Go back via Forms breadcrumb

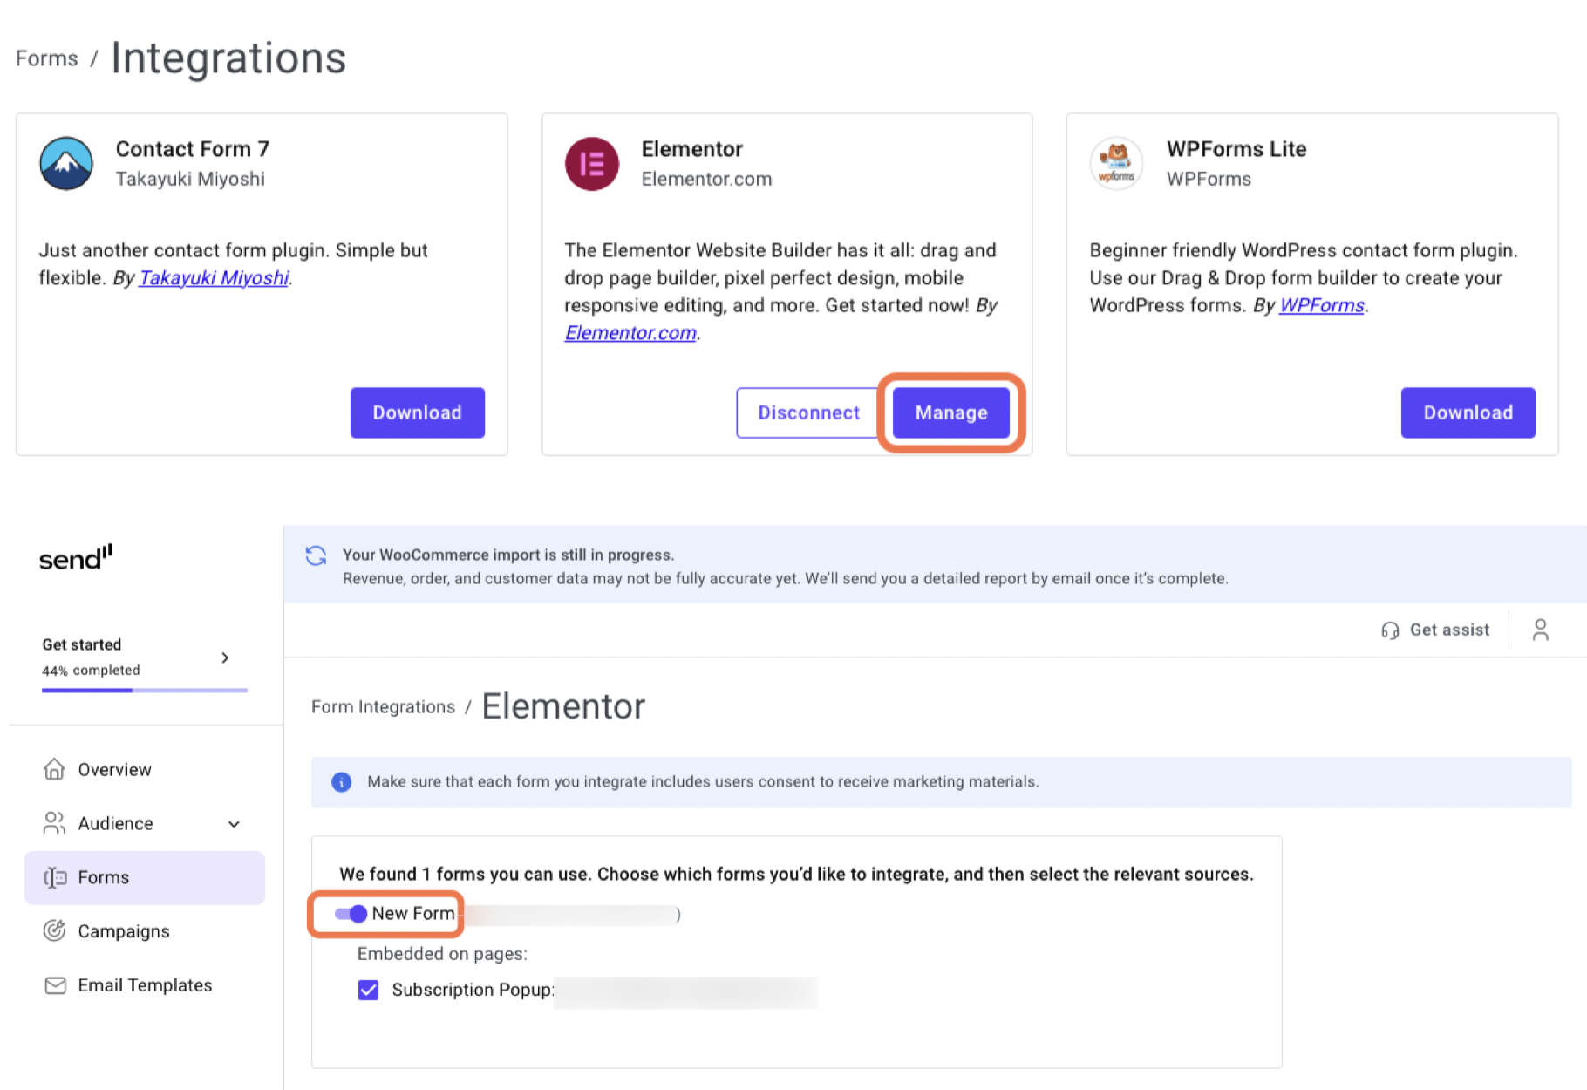[47, 58]
